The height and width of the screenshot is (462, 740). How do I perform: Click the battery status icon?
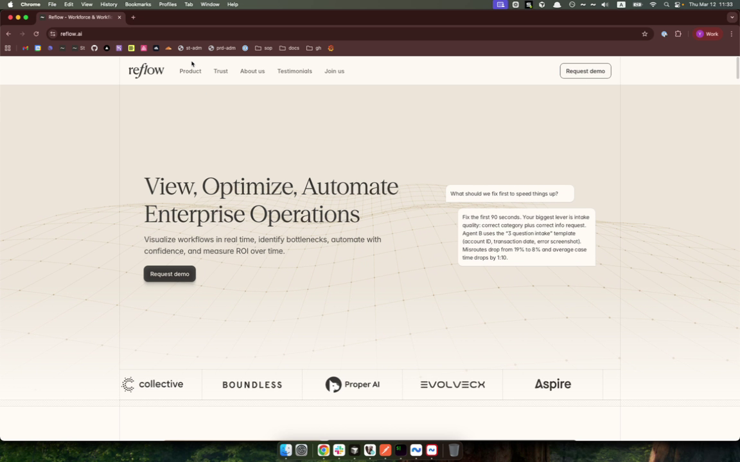pos(637,4)
